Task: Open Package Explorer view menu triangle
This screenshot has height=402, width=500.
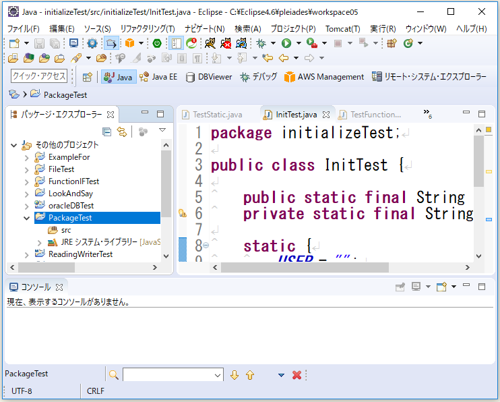Action: (x=162, y=130)
